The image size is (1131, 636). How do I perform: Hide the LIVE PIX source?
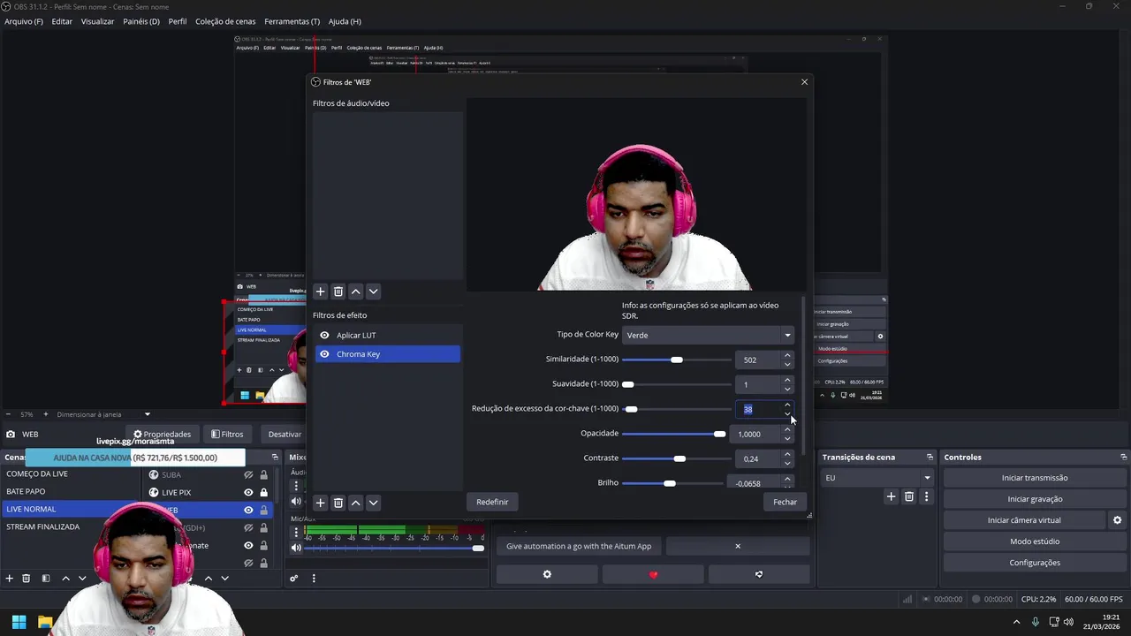[248, 493]
